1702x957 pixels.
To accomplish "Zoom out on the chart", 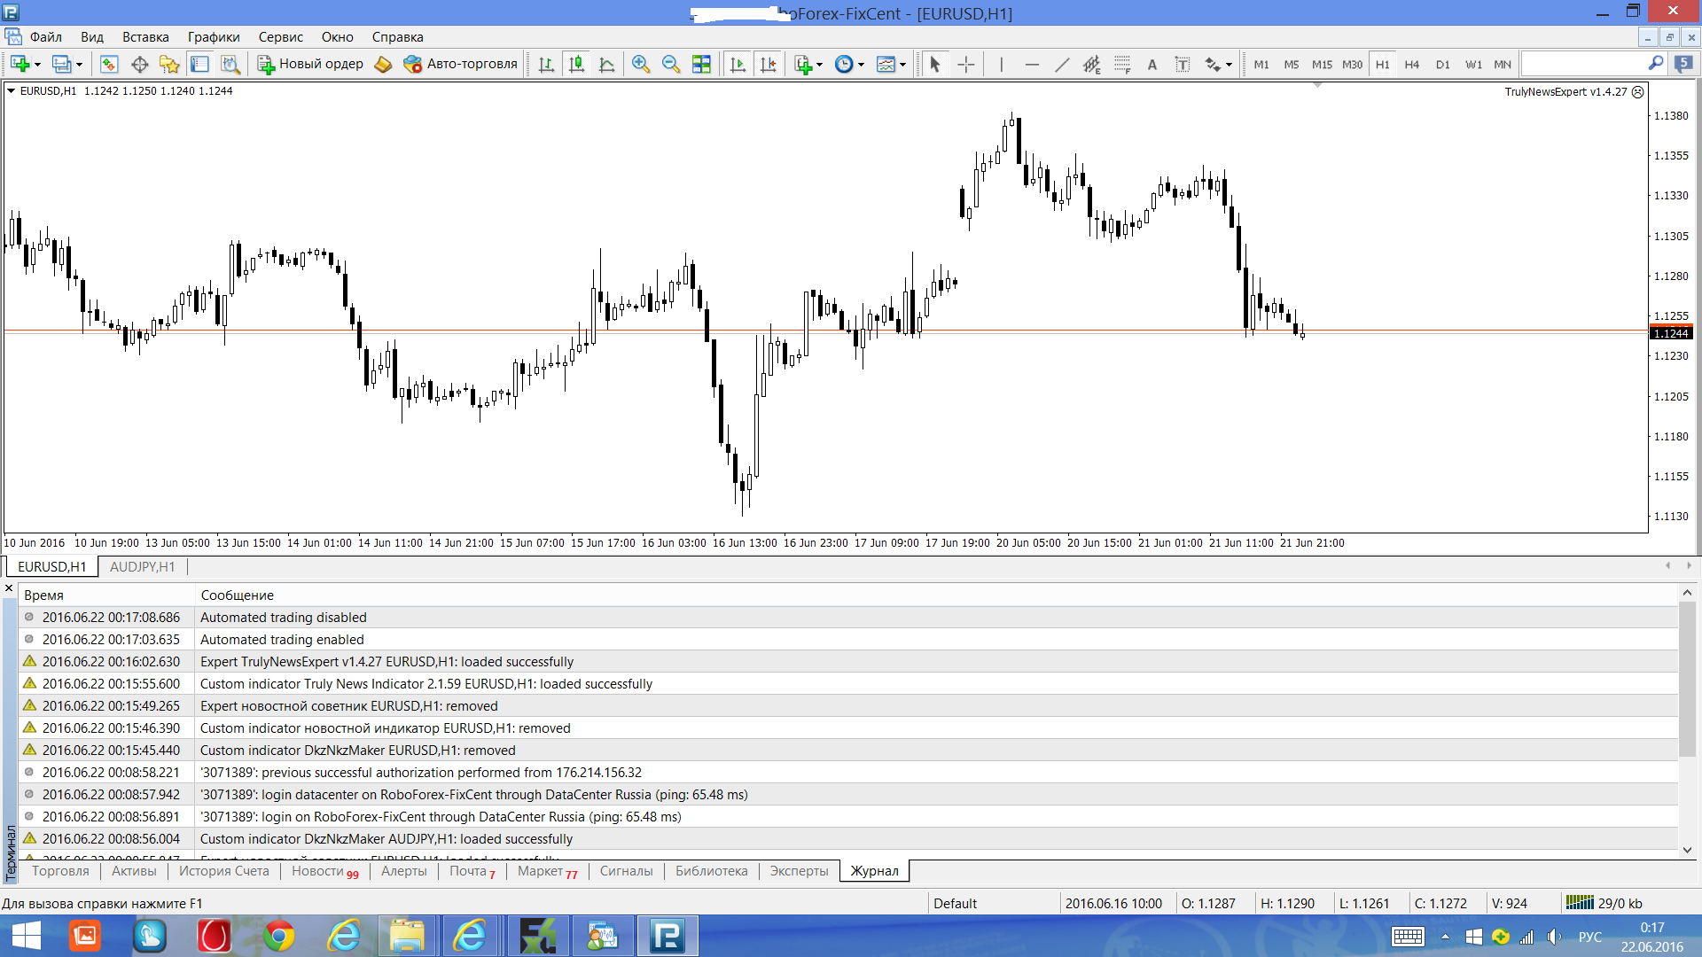I will (671, 64).
